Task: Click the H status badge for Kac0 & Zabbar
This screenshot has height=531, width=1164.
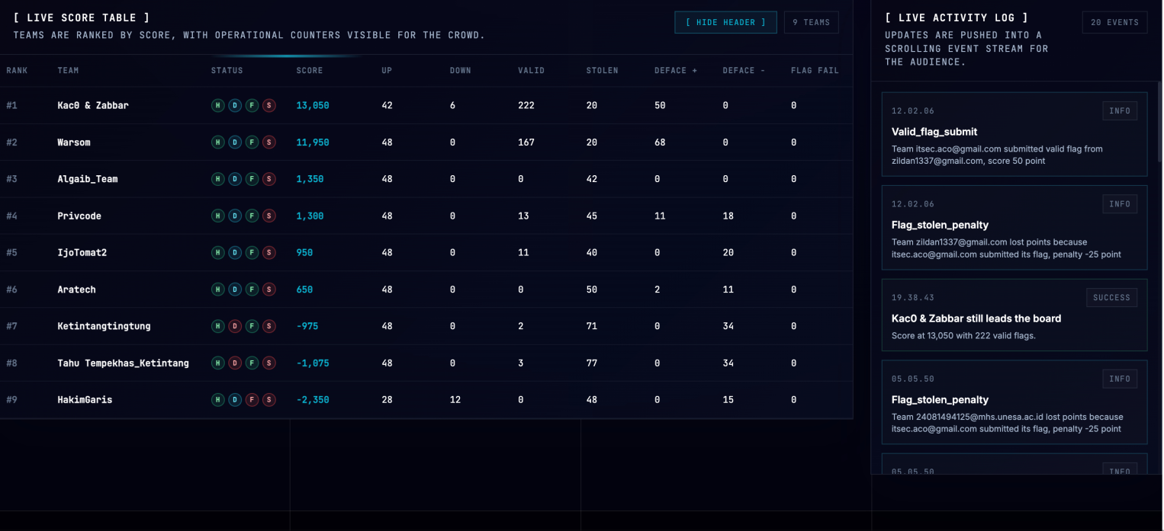Action: [218, 106]
